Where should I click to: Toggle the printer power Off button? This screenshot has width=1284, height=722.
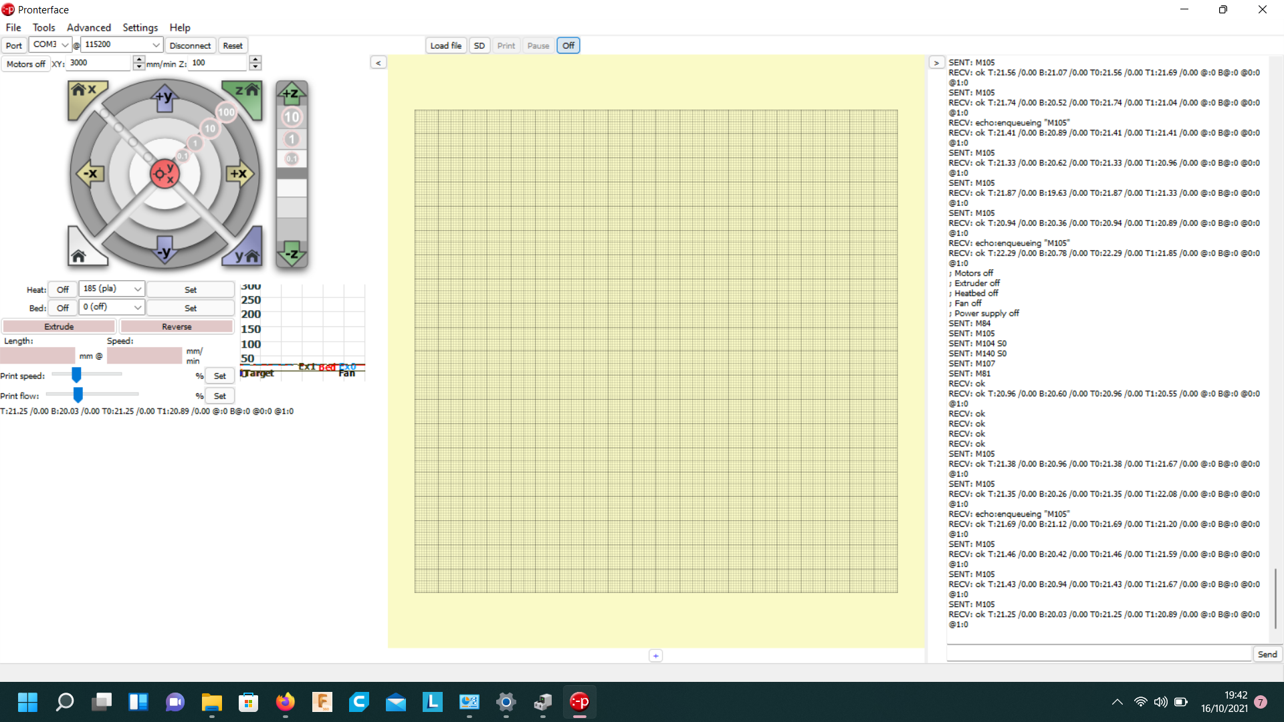pyautogui.click(x=568, y=45)
